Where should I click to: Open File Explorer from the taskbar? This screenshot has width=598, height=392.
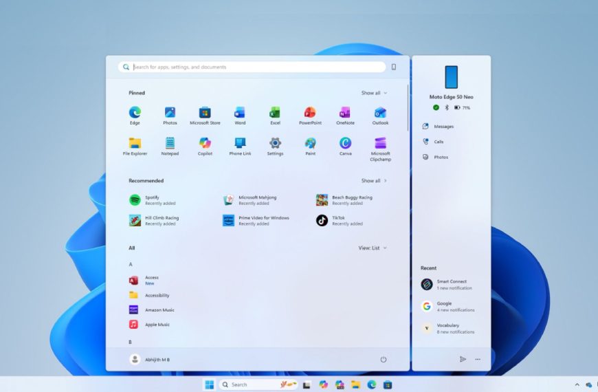tap(355, 384)
